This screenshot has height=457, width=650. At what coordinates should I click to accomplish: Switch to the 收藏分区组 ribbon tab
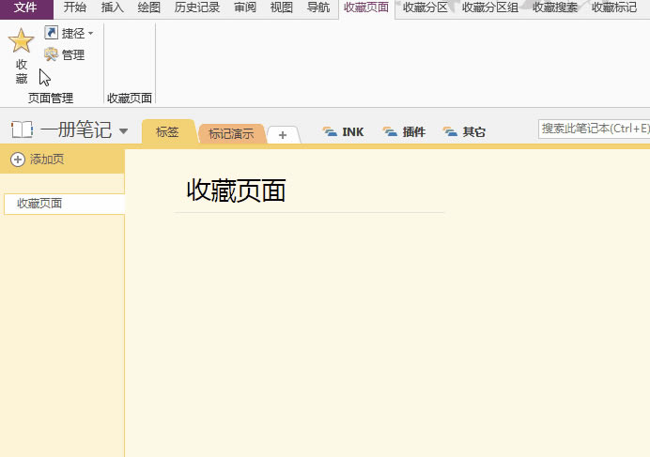point(490,8)
